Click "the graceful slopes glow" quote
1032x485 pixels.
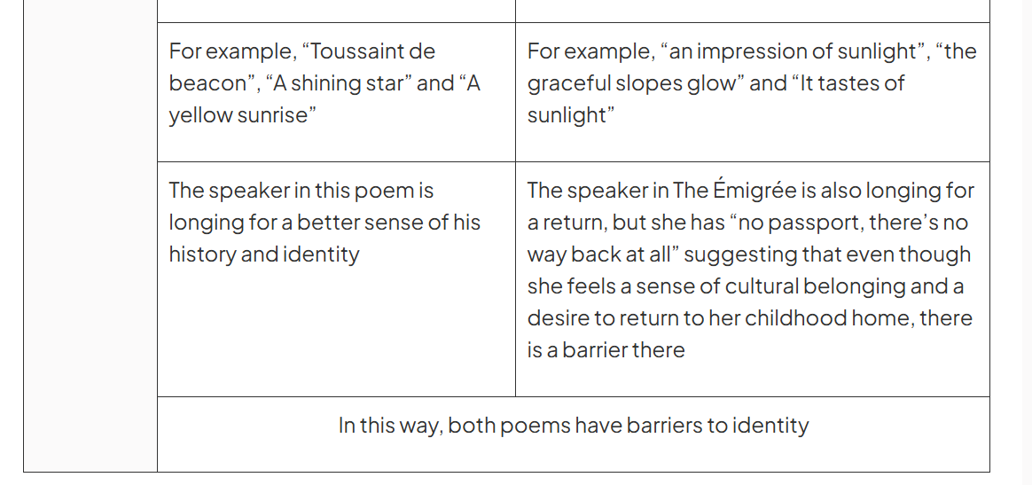coord(753,67)
